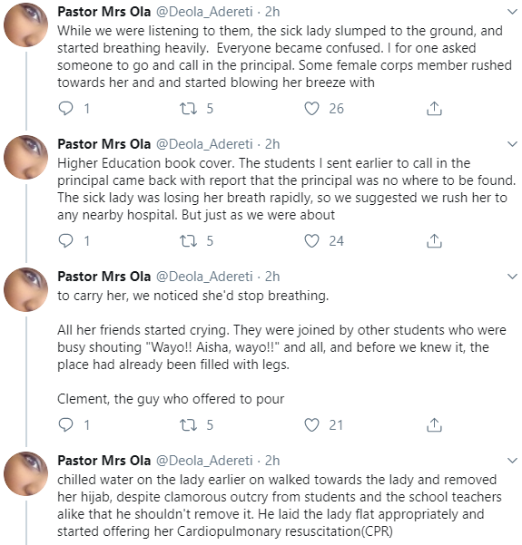522x545 pixels.
Task: Retweet the 'to carry her' tweet
Action: 188,424
